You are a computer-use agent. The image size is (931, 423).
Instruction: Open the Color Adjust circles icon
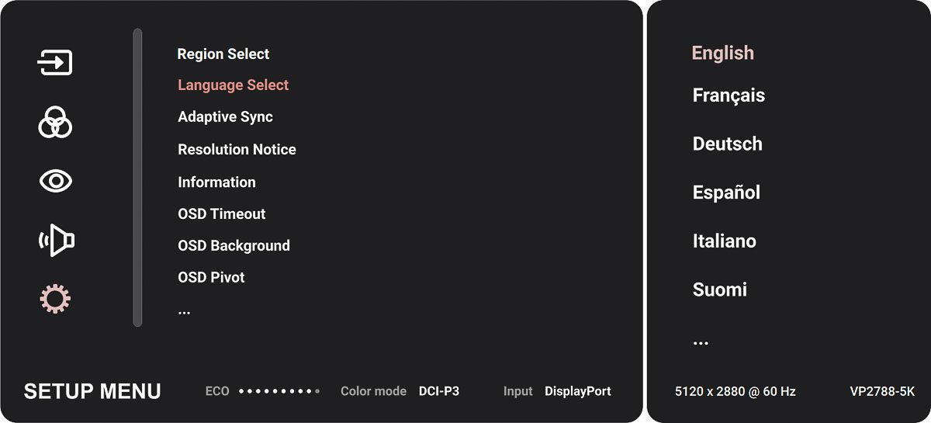(x=55, y=123)
